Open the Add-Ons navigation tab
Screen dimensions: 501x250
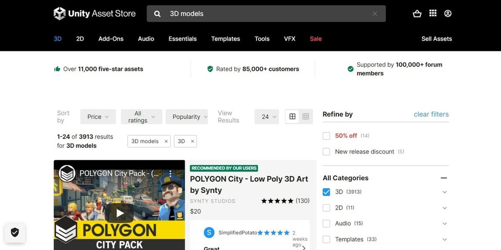111,39
